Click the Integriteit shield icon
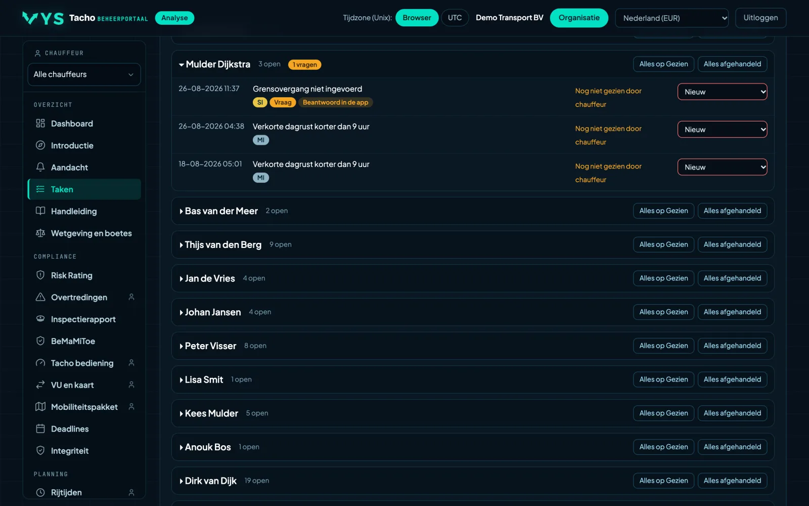Screen dimensions: 809x506 40,450
